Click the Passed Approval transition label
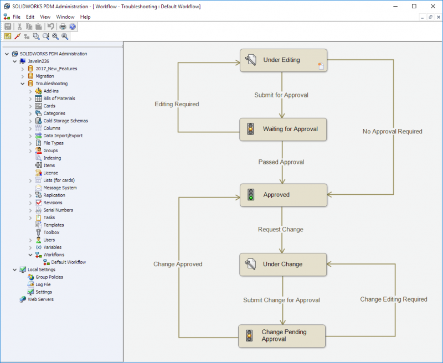This screenshot has height=363, width=443. tap(283, 162)
